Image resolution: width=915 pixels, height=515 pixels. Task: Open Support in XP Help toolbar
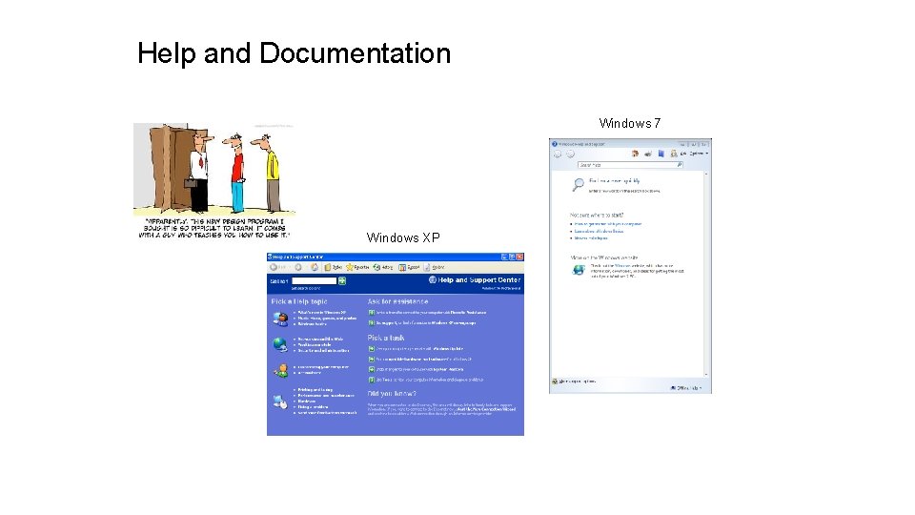tap(409, 267)
